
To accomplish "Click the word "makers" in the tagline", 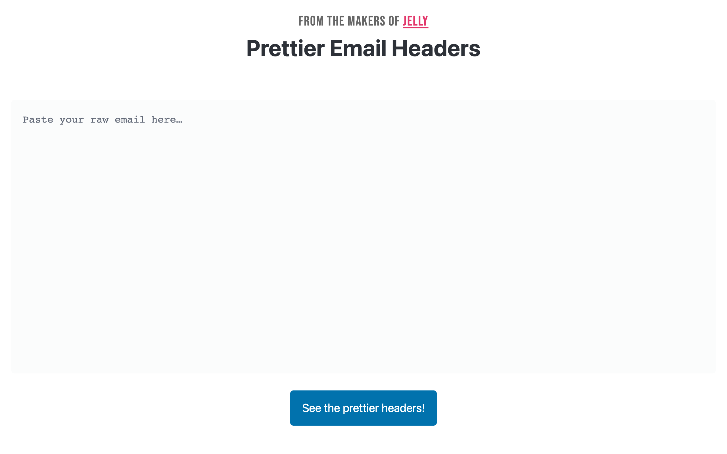I will (x=366, y=21).
